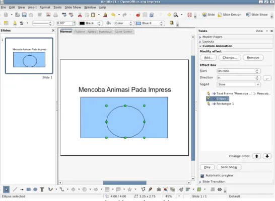The height and width of the screenshot is (201, 275).
Task: Click the Add... effect button
Action: (208, 58)
